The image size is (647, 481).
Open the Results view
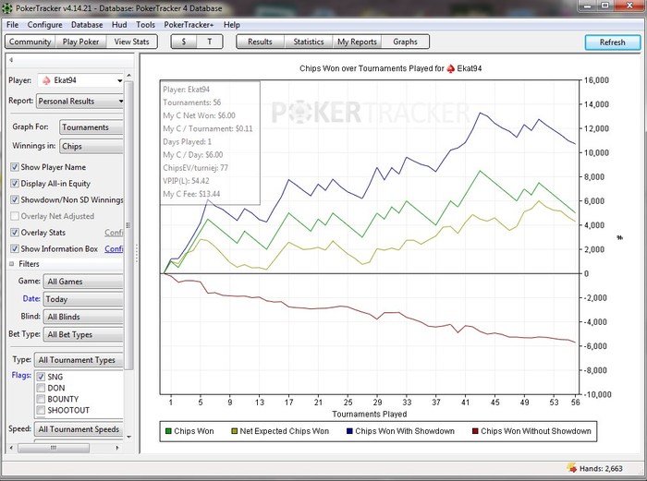point(260,42)
